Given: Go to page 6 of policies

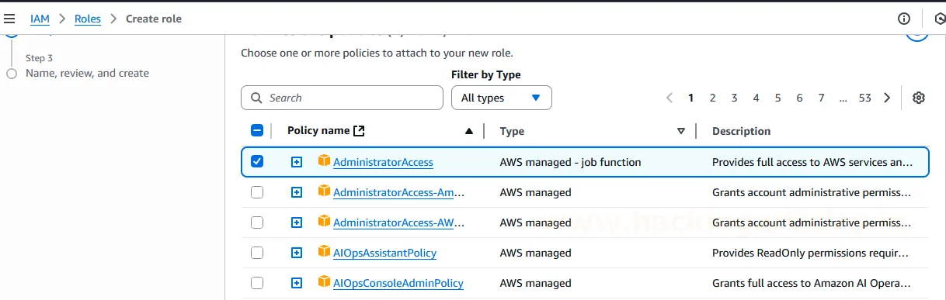Looking at the screenshot, I should [x=799, y=98].
